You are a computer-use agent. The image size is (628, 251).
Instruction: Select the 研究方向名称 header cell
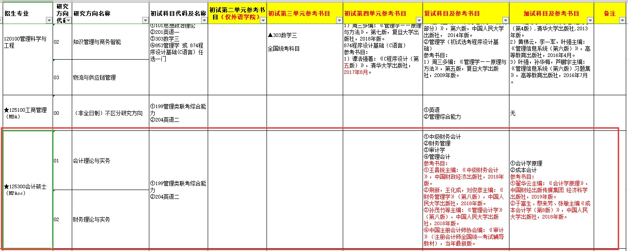click(111, 13)
